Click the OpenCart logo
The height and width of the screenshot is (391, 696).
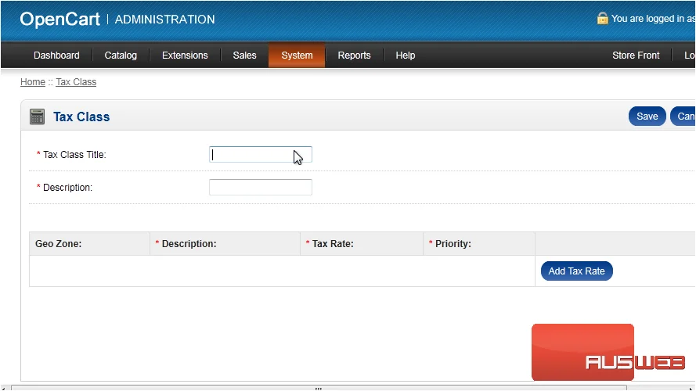(60, 19)
